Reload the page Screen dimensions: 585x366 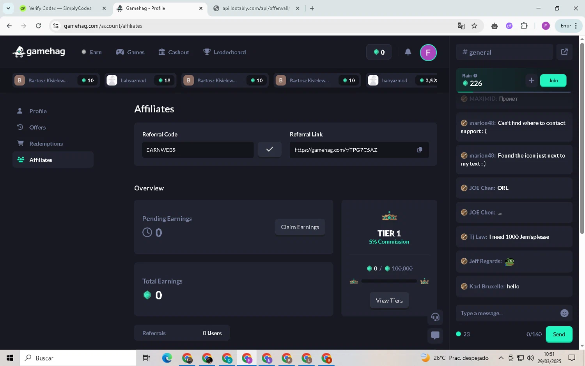pyautogui.click(x=38, y=26)
